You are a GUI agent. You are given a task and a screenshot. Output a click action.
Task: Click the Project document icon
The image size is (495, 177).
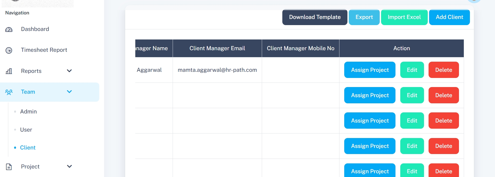tap(9, 167)
